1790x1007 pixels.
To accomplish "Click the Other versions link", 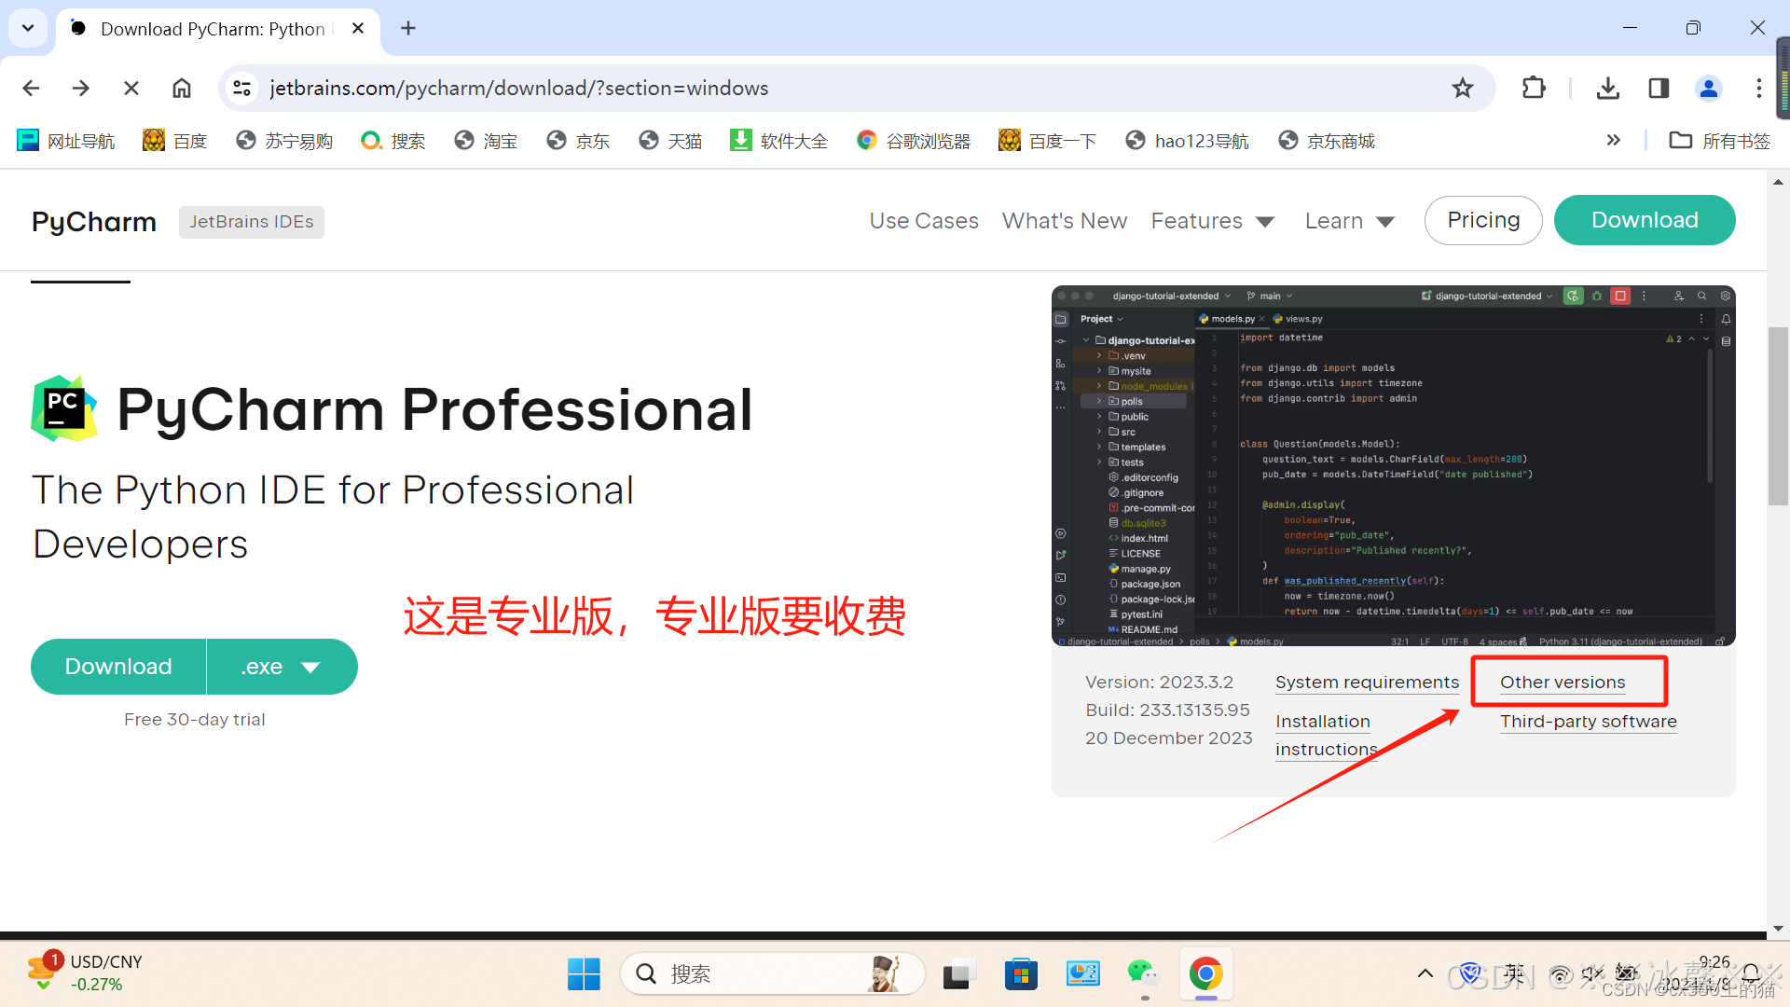I will click(1562, 683).
